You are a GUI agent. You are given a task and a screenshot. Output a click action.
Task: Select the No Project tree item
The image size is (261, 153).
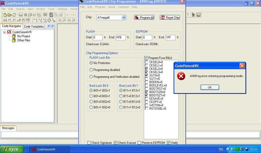(24, 36)
